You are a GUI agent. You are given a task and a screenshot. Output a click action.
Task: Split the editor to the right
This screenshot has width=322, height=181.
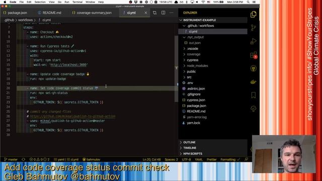(163, 13)
